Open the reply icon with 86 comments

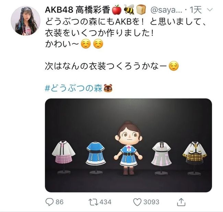coord(49,202)
